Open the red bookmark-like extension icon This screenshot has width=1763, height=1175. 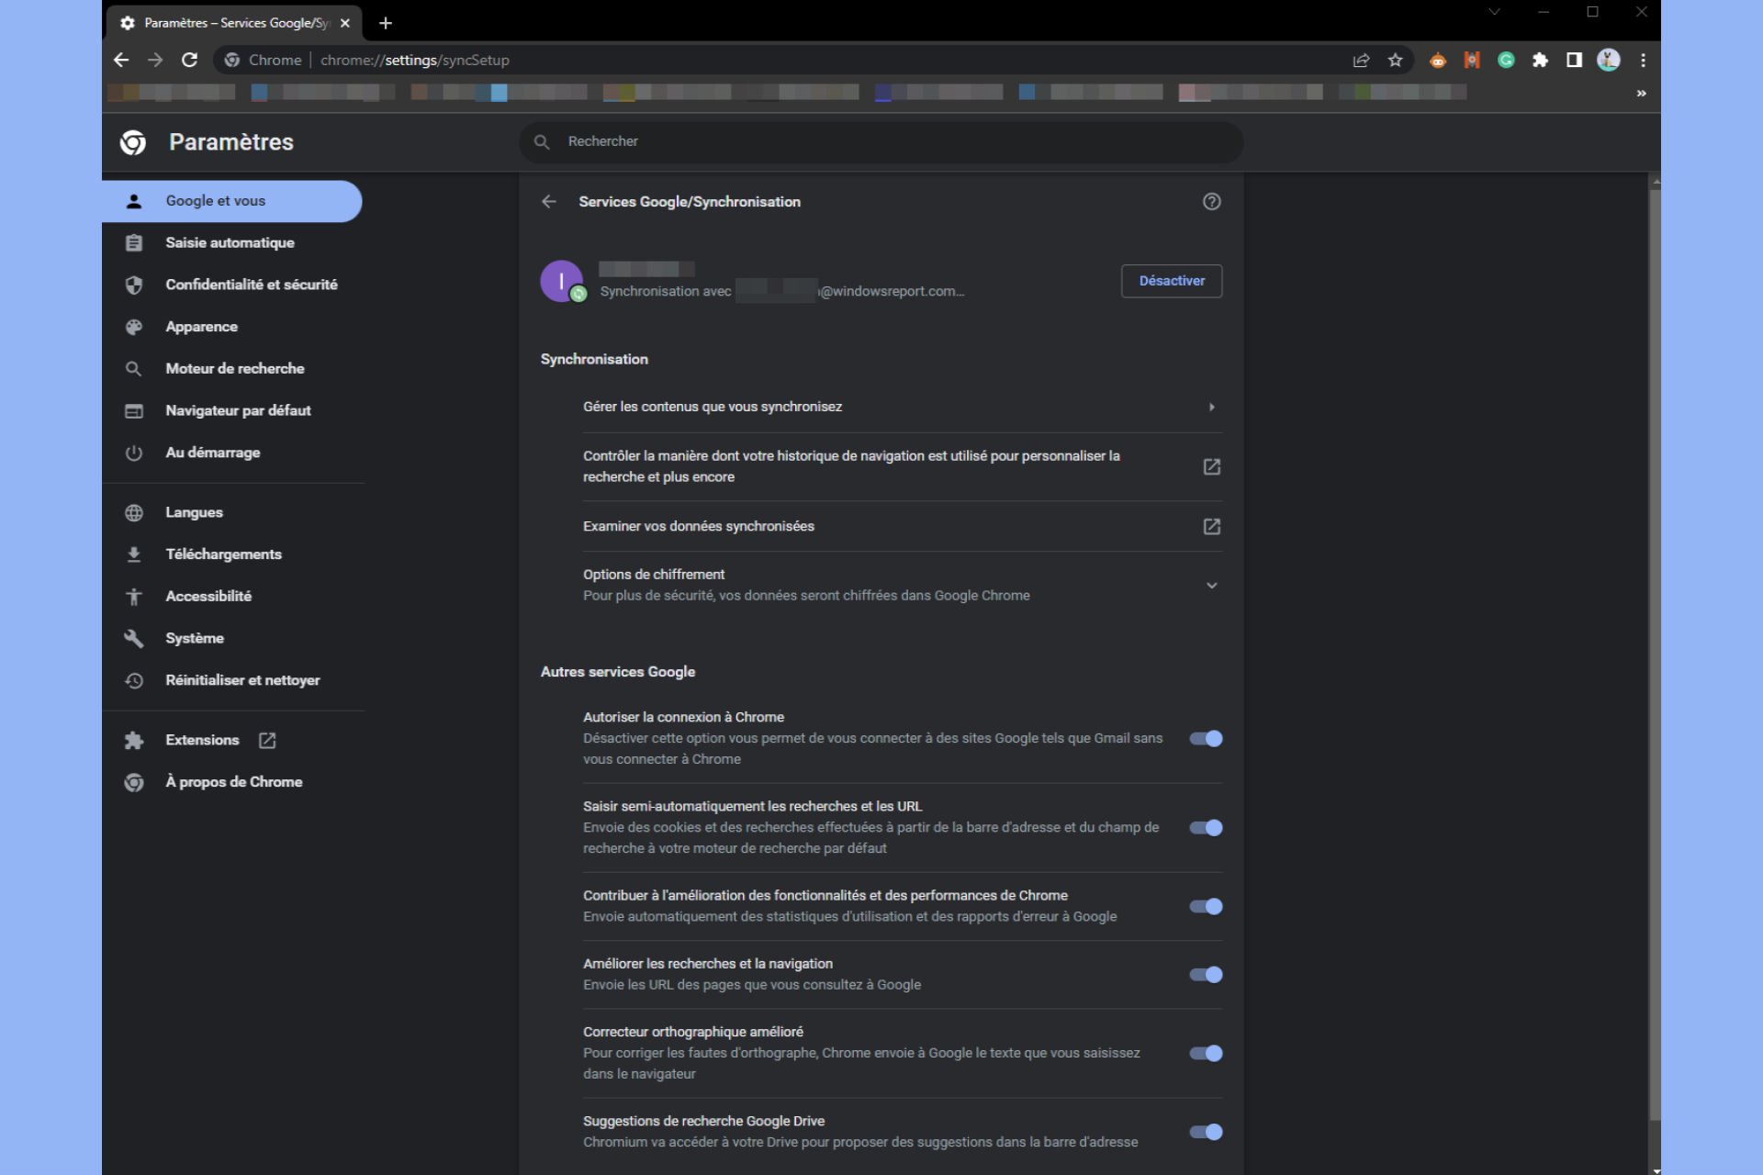(1472, 60)
